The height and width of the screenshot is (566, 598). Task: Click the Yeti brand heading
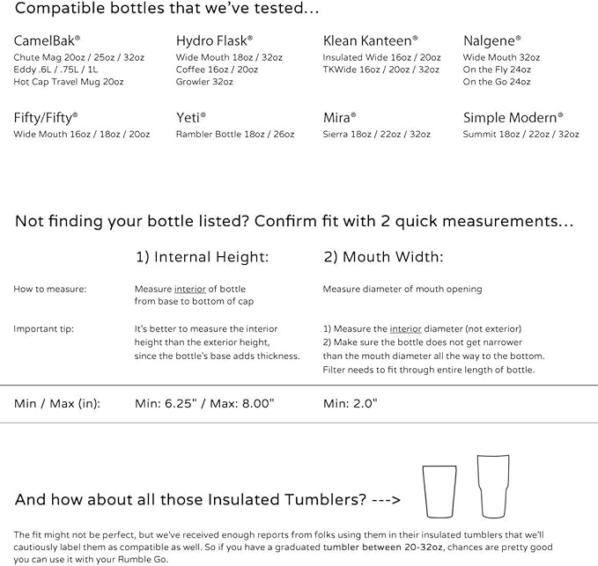191,117
